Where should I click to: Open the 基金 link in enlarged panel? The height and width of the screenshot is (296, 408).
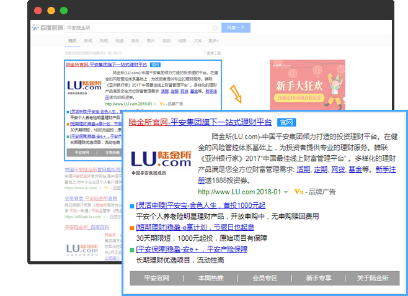click(x=355, y=169)
